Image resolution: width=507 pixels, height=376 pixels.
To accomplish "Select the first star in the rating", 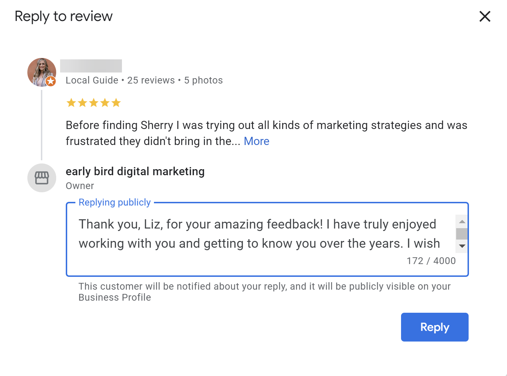I will (71, 102).
